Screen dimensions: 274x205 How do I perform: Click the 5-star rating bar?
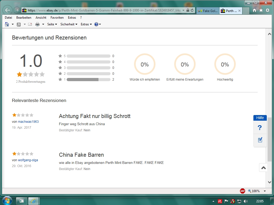(x=88, y=56)
